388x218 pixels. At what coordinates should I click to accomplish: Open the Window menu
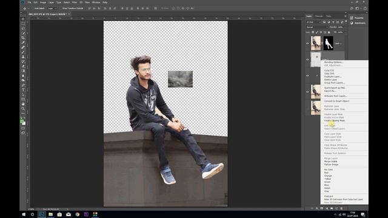(x=96, y=2)
